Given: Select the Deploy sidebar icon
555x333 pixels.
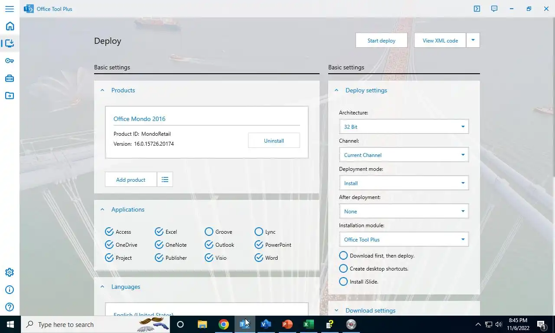Looking at the screenshot, I should click(10, 43).
